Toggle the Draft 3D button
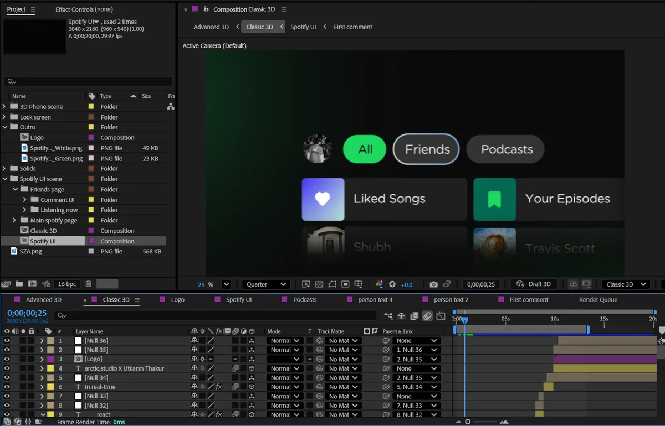The height and width of the screenshot is (426, 665). click(534, 284)
